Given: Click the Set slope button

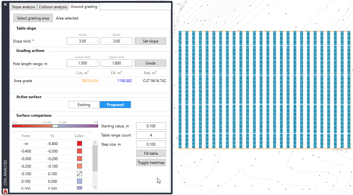Looking at the screenshot, I should 150,41.
